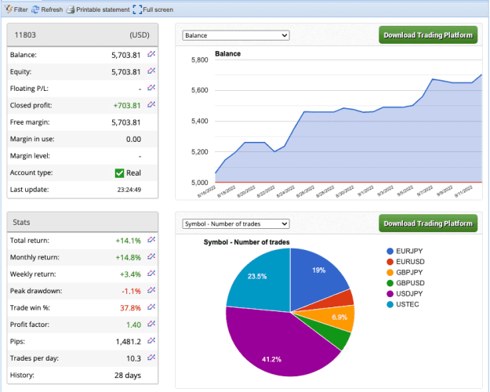
Task: Select the 6.9% orange pie slice
Action: (336, 318)
